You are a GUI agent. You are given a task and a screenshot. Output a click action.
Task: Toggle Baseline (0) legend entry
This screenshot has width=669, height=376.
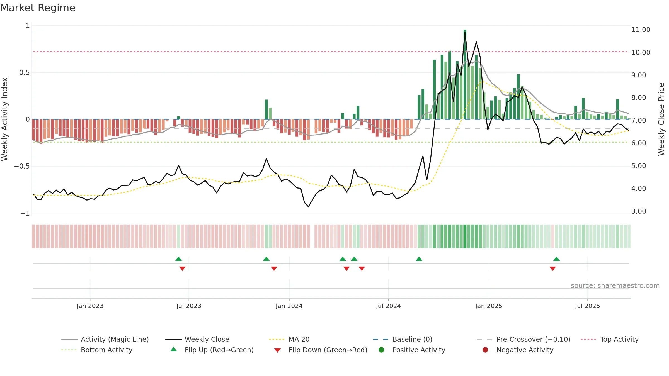tap(403, 339)
